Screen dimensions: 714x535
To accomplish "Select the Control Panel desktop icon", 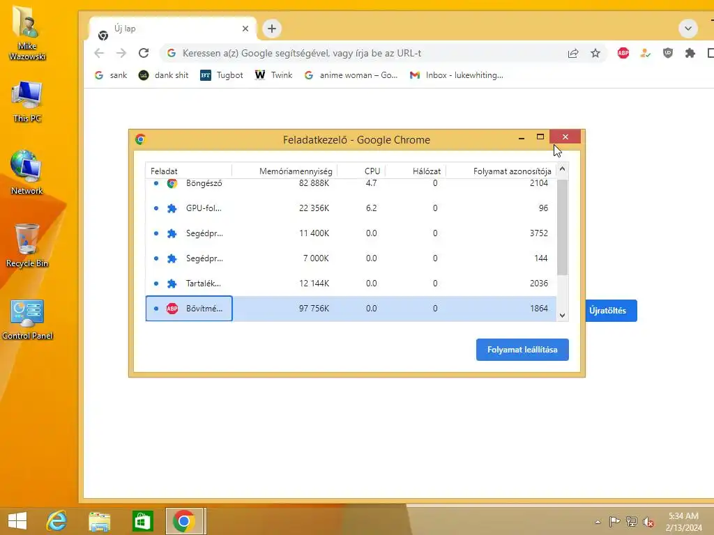I will (x=27, y=320).
